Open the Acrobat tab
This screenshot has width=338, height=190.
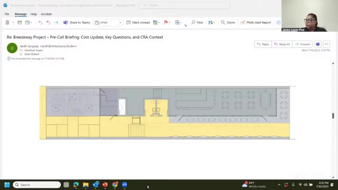[x=46, y=14]
